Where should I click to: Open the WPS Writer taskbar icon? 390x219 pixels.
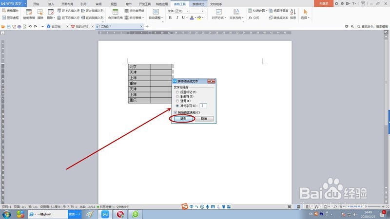click(x=105, y=214)
